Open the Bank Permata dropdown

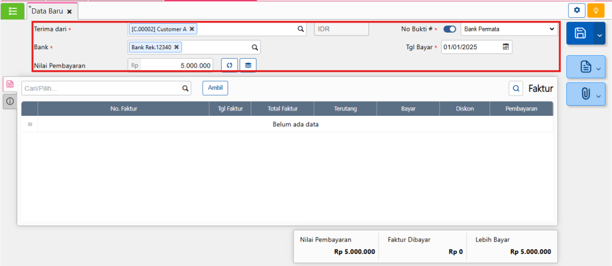tap(509, 29)
